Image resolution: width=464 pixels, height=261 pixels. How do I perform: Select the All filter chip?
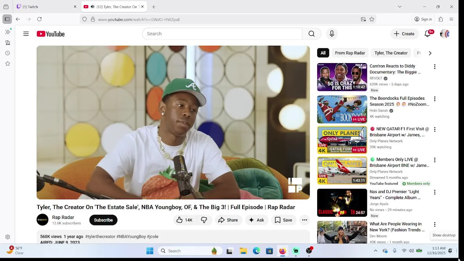[323, 53]
